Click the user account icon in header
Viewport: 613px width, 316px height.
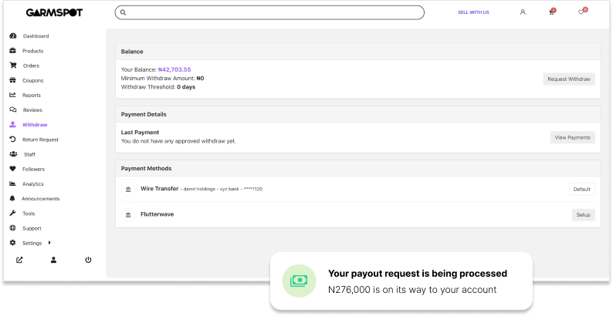(523, 12)
